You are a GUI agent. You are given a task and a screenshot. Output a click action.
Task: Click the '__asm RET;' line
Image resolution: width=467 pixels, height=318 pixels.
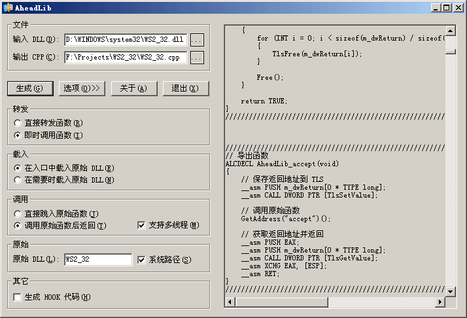tap(260, 274)
